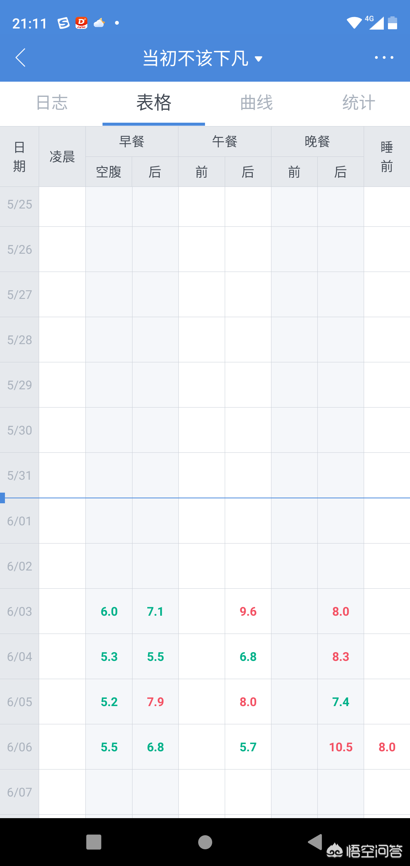Tap the Sogou input icon in status bar
The image size is (410, 866).
click(63, 23)
